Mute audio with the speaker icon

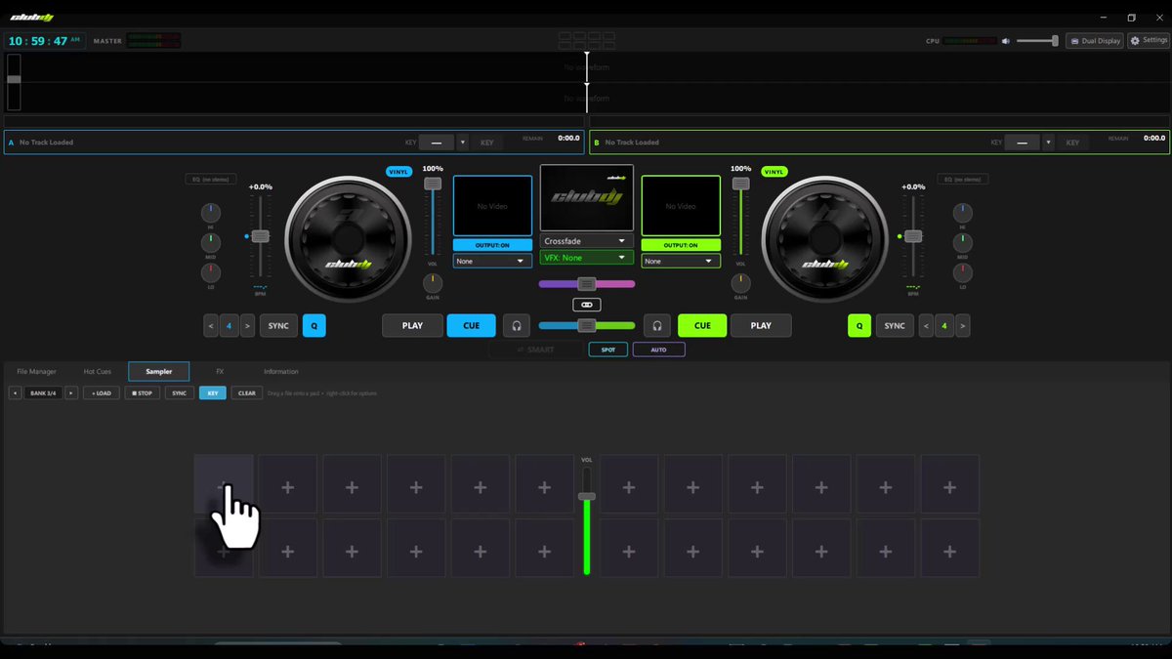pyautogui.click(x=1006, y=41)
